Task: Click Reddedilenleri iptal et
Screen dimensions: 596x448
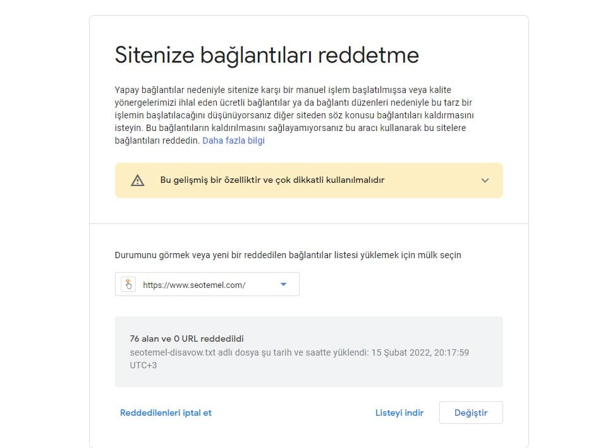Action: click(x=166, y=413)
